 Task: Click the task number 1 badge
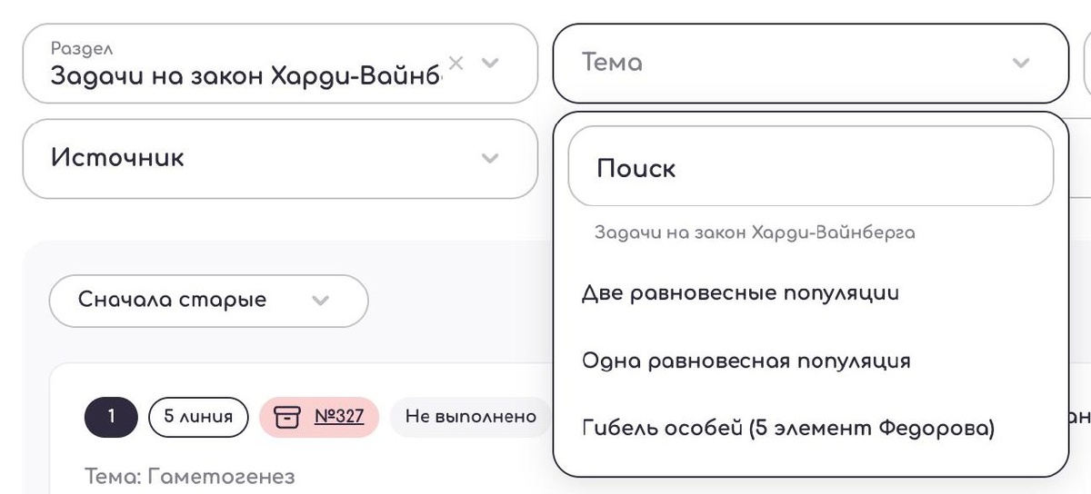pos(111,417)
